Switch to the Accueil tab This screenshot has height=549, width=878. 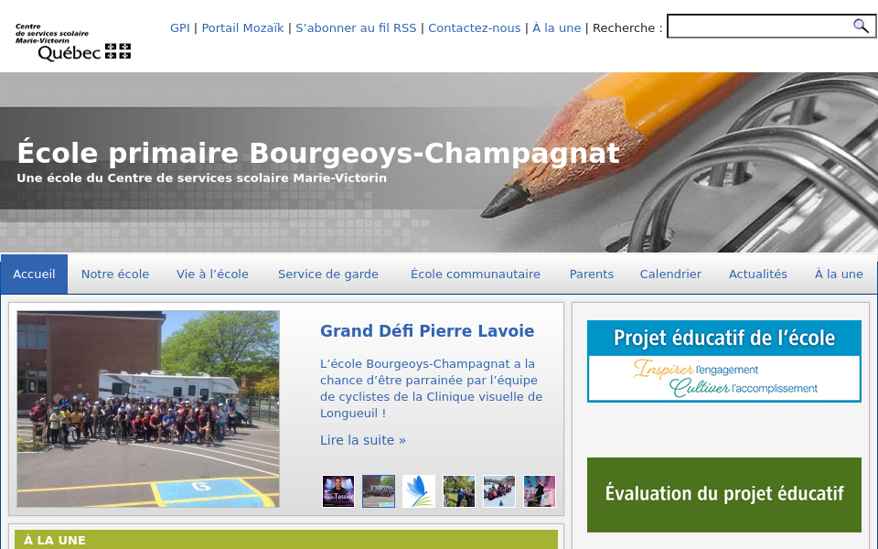tap(34, 274)
